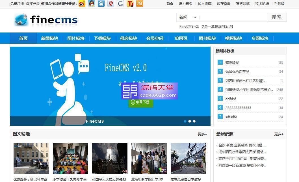Open the 会员空间 navigation tab

(155, 38)
